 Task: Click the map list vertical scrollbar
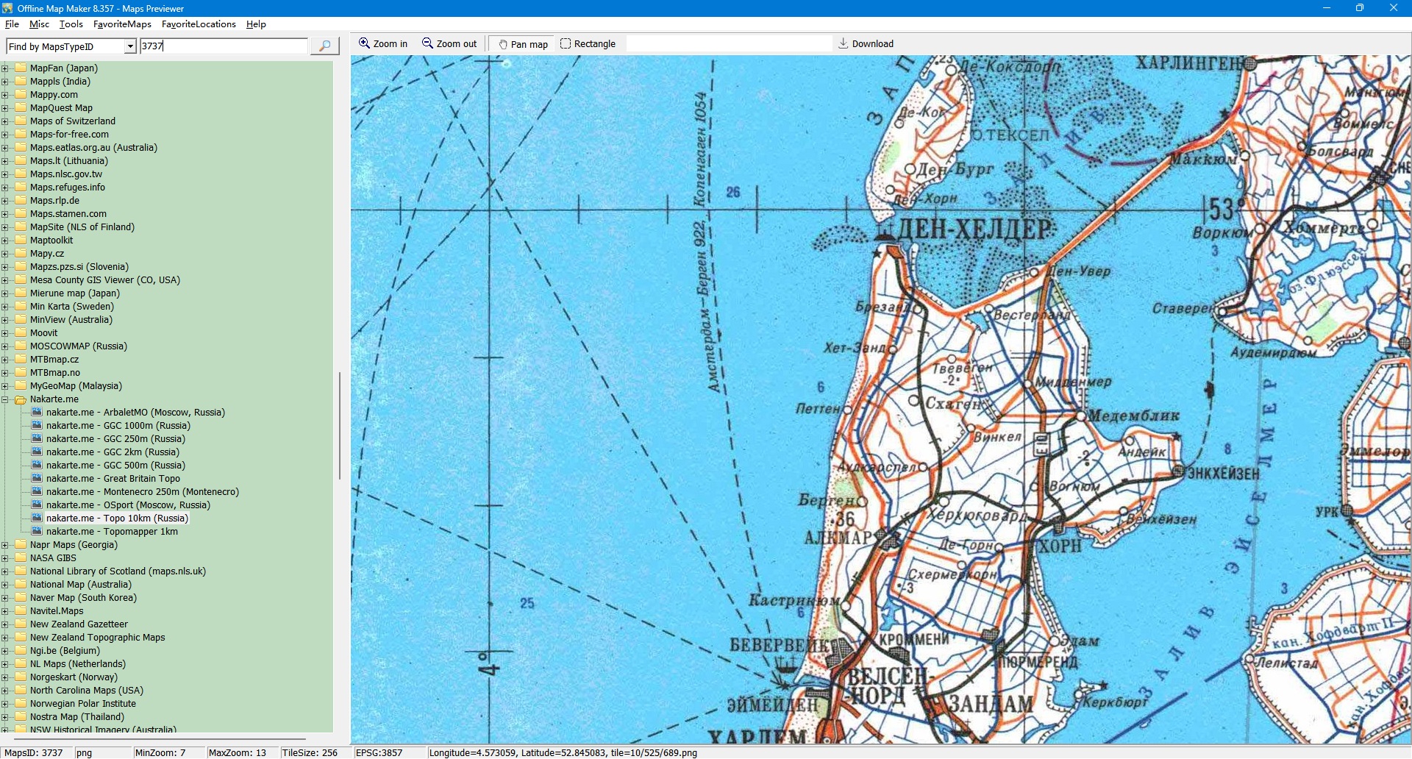[x=339, y=425]
